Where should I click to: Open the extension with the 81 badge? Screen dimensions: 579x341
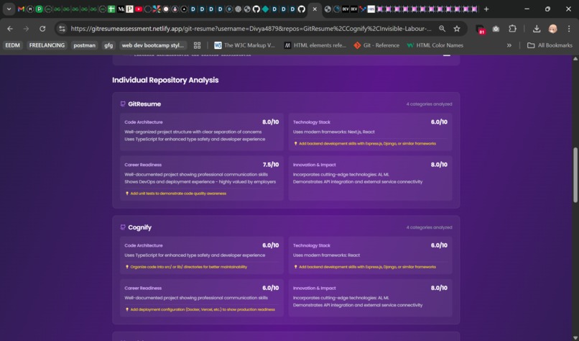click(480, 29)
